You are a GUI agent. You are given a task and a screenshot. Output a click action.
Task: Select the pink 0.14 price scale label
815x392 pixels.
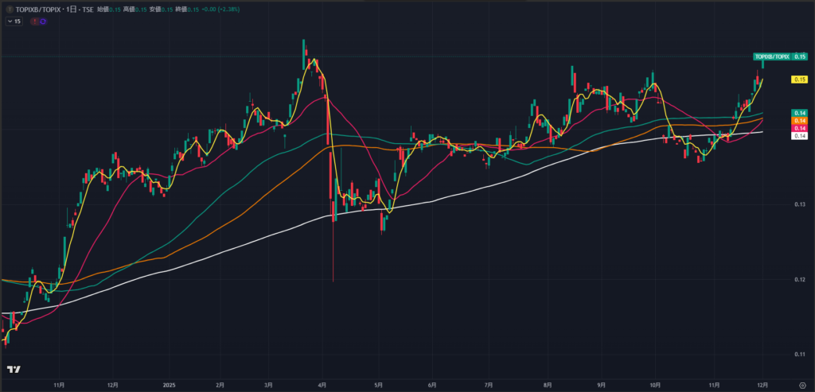pyautogui.click(x=800, y=128)
